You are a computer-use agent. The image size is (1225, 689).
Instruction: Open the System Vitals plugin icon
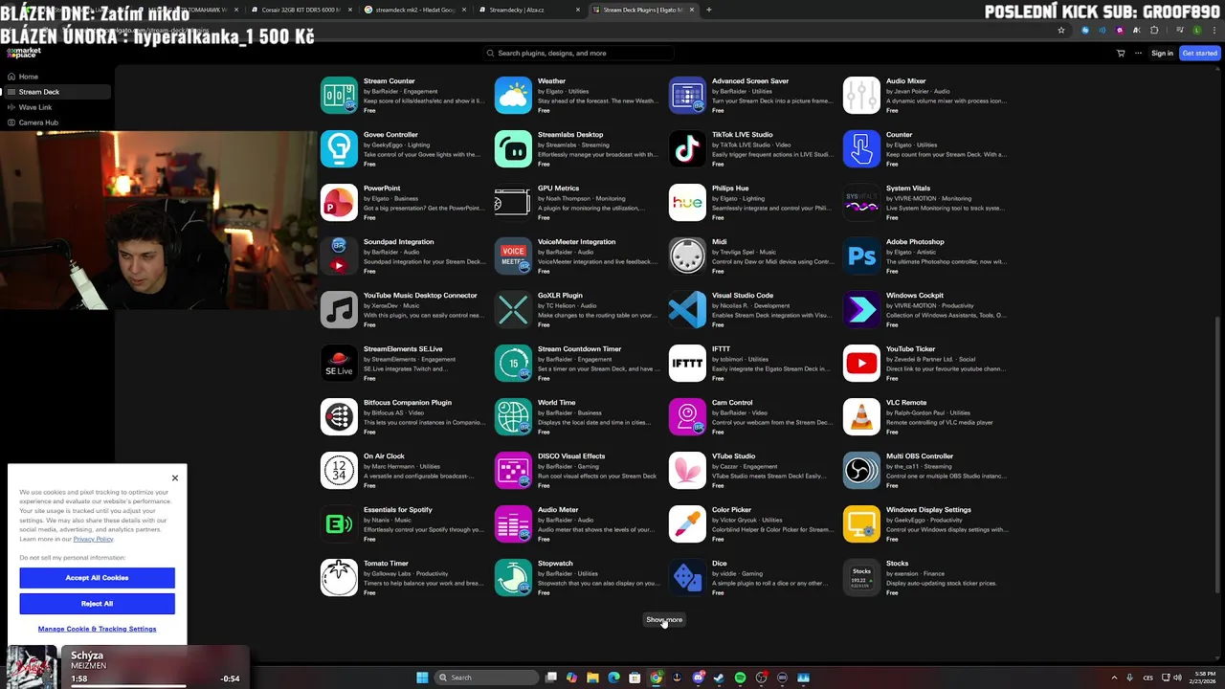coord(861,202)
